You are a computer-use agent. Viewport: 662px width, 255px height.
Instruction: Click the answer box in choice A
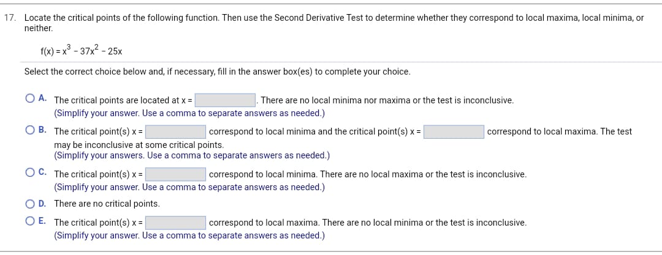pyautogui.click(x=226, y=100)
